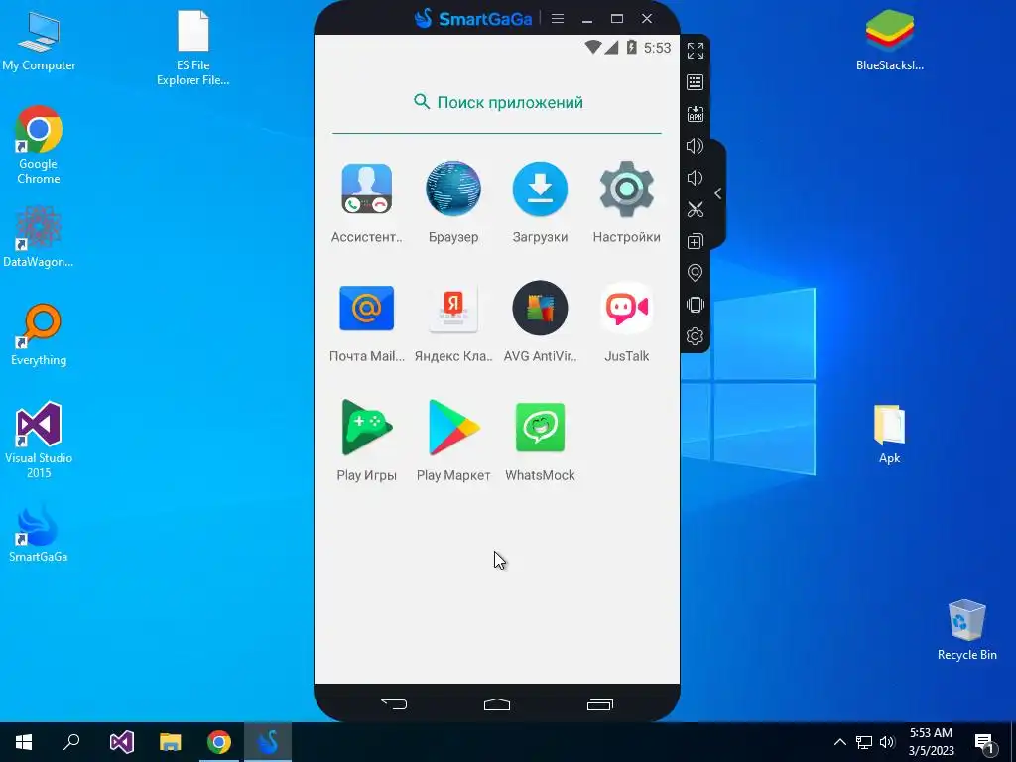The width and height of the screenshot is (1016, 762).
Task: Select the SmartGaGa desktop shortcut
Action: coord(39,532)
